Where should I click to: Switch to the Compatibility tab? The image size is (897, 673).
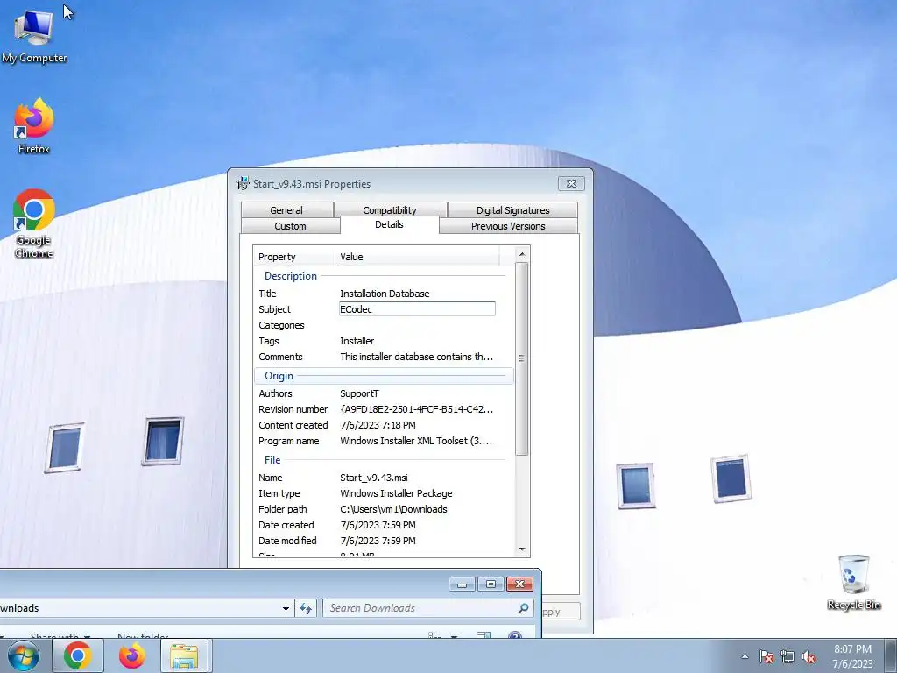click(390, 210)
